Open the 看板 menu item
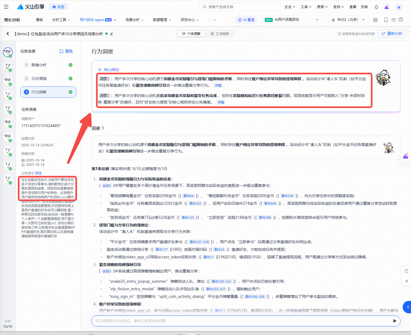This screenshot has height=335, width=411. point(39,20)
